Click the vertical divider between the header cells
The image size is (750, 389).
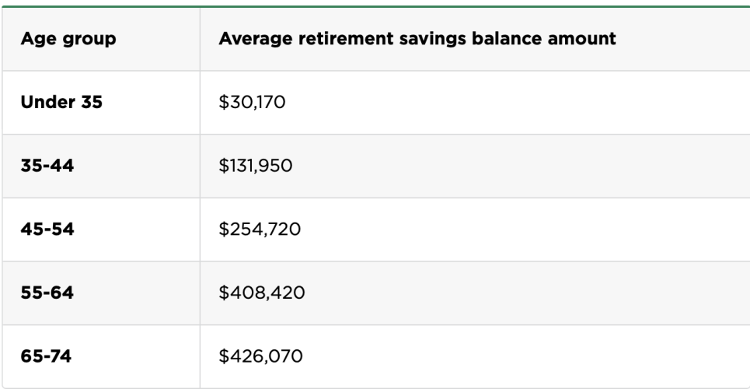point(200,39)
